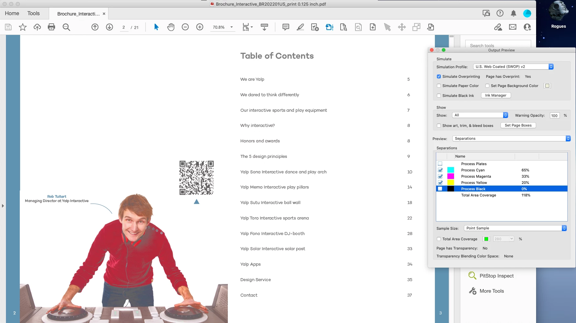Uncheck the Process Magenta separation
Image resolution: width=576 pixels, height=323 pixels.
[440, 176]
